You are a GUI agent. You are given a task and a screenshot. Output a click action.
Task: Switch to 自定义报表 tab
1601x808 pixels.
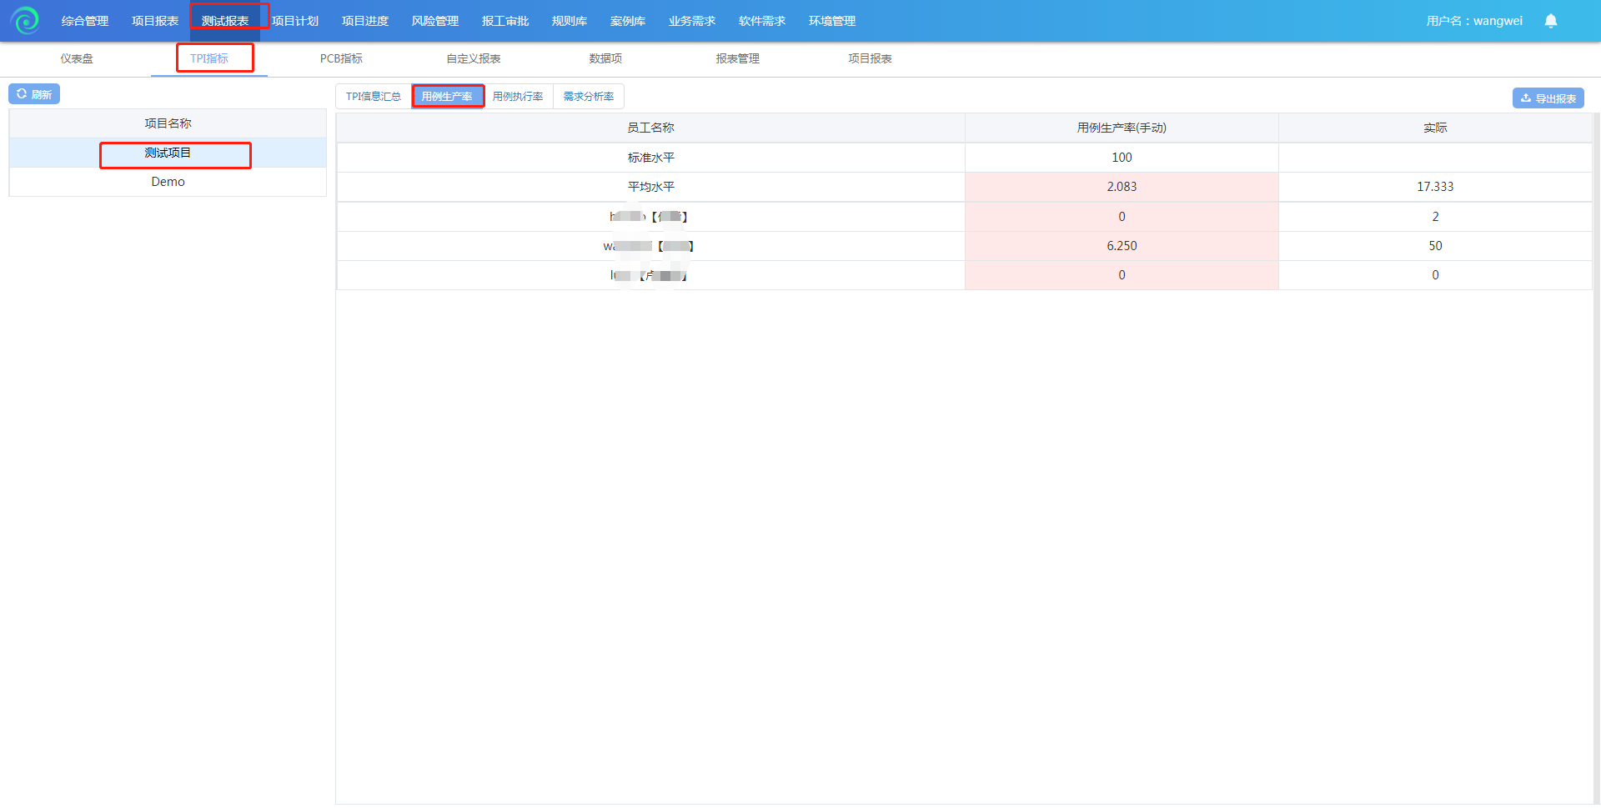click(x=474, y=58)
